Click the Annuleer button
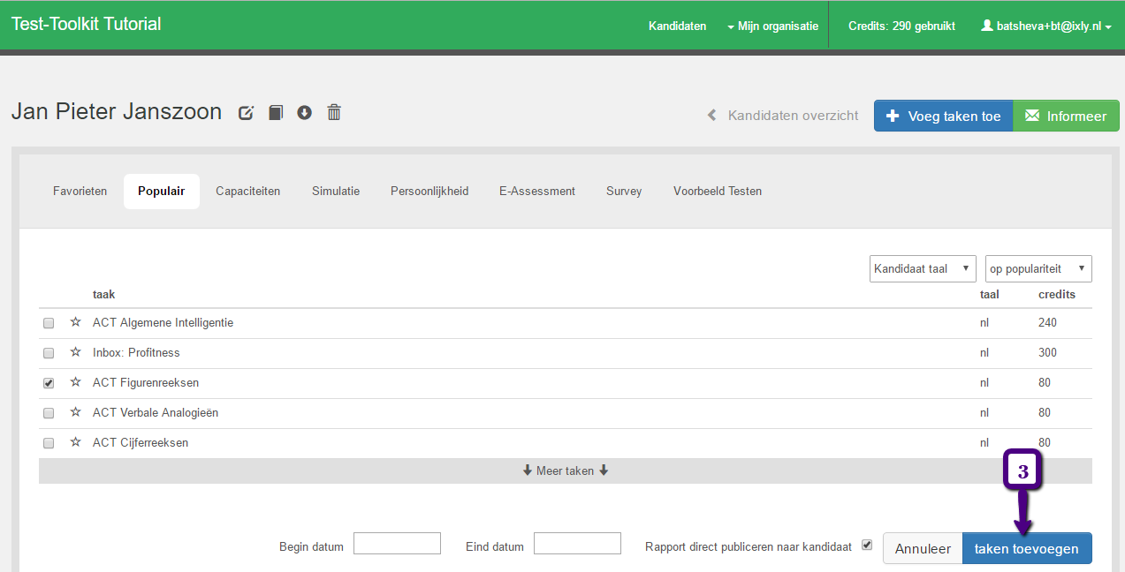Image resolution: width=1125 pixels, height=572 pixels. click(923, 548)
